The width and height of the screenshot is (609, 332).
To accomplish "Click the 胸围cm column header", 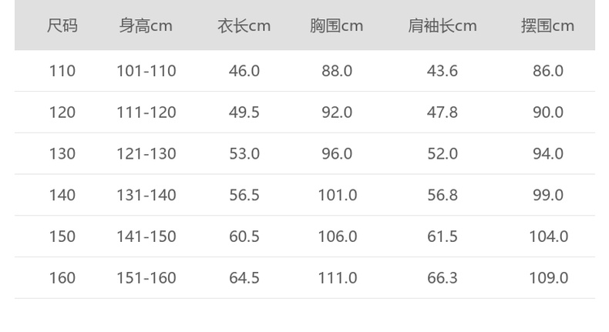I will click(336, 26).
